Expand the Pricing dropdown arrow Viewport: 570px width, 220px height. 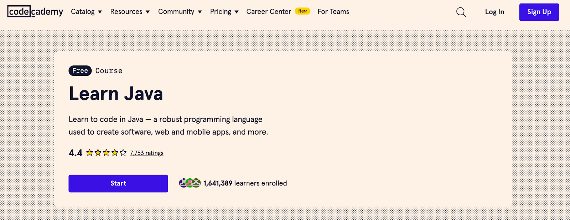pos(237,12)
